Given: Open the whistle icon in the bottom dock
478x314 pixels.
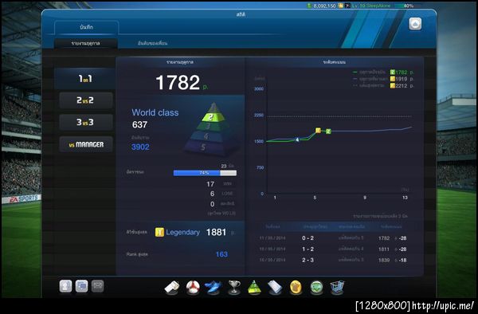Looking at the screenshot, I should [x=172, y=288].
